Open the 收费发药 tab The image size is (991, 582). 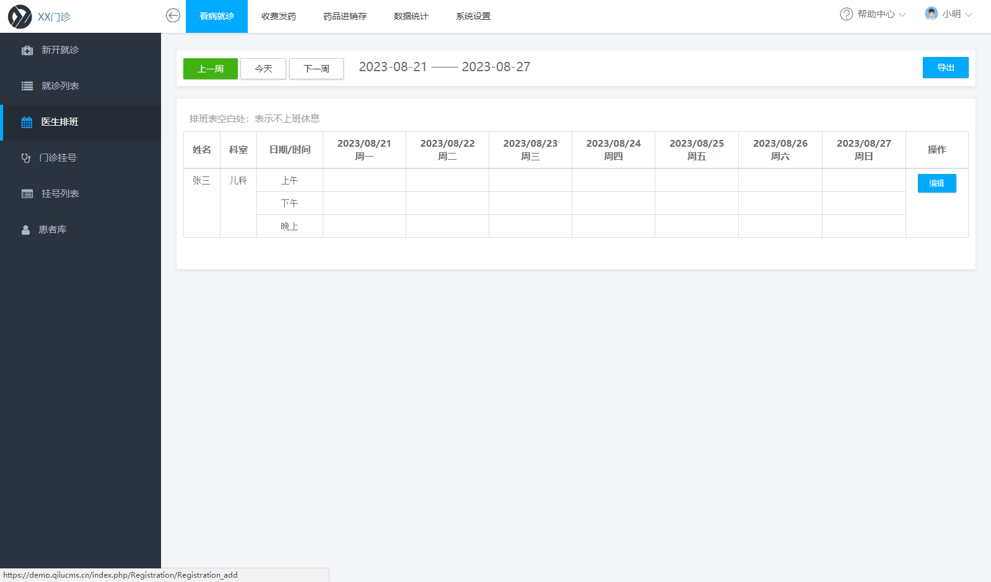pos(278,16)
